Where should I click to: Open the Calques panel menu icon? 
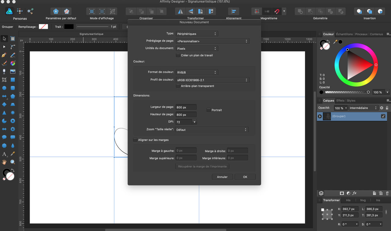[x=388, y=101]
